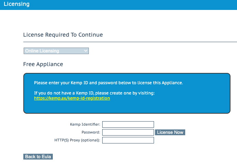
Task: Click the Licensing page title in header
Action: (16, 4)
